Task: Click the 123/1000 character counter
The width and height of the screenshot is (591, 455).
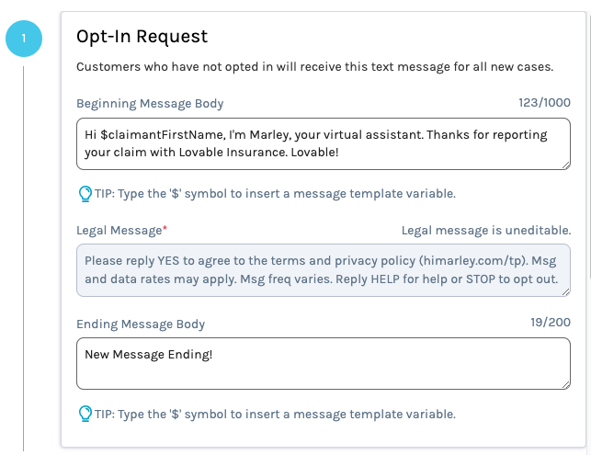Action: [544, 103]
